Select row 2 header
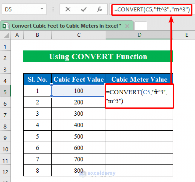Image resolution: width=195 pixels, height=182 pixels. (5, 56)
